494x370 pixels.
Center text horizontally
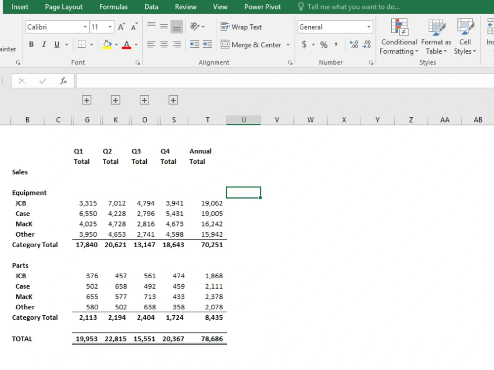(164, 45)
